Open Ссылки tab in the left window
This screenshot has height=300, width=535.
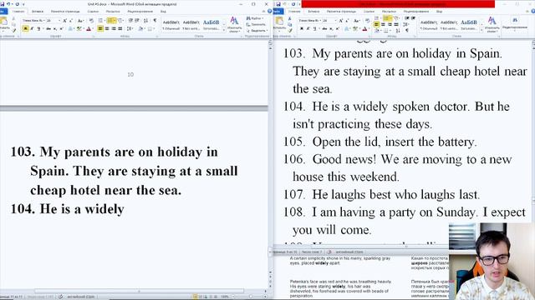pyautogui.click(x=93, y=11)
